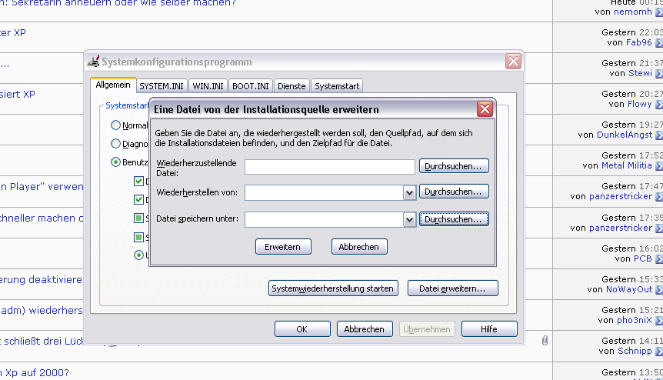This screenshot has height=380, width=663.
Task: Go to last post icon beside Fab96
Action: [659, 43]
